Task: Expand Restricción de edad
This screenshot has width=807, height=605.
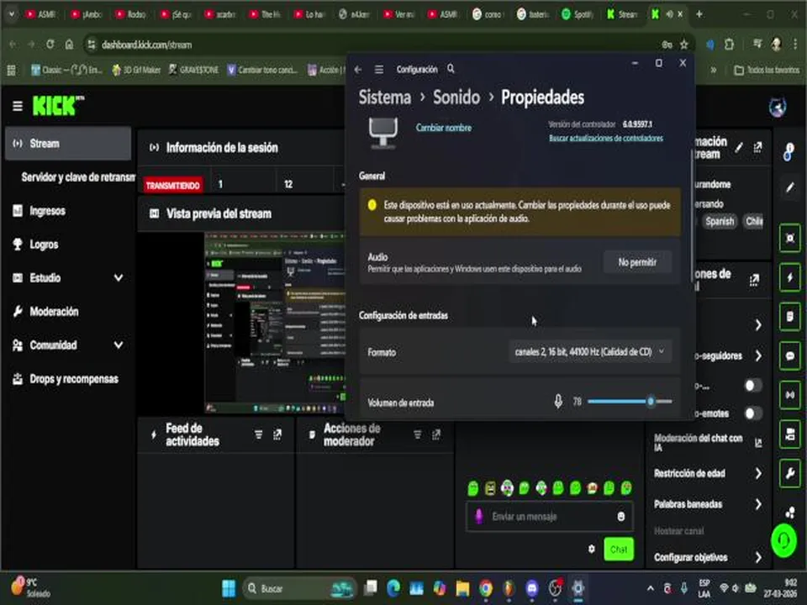Action: click(708, 473)
